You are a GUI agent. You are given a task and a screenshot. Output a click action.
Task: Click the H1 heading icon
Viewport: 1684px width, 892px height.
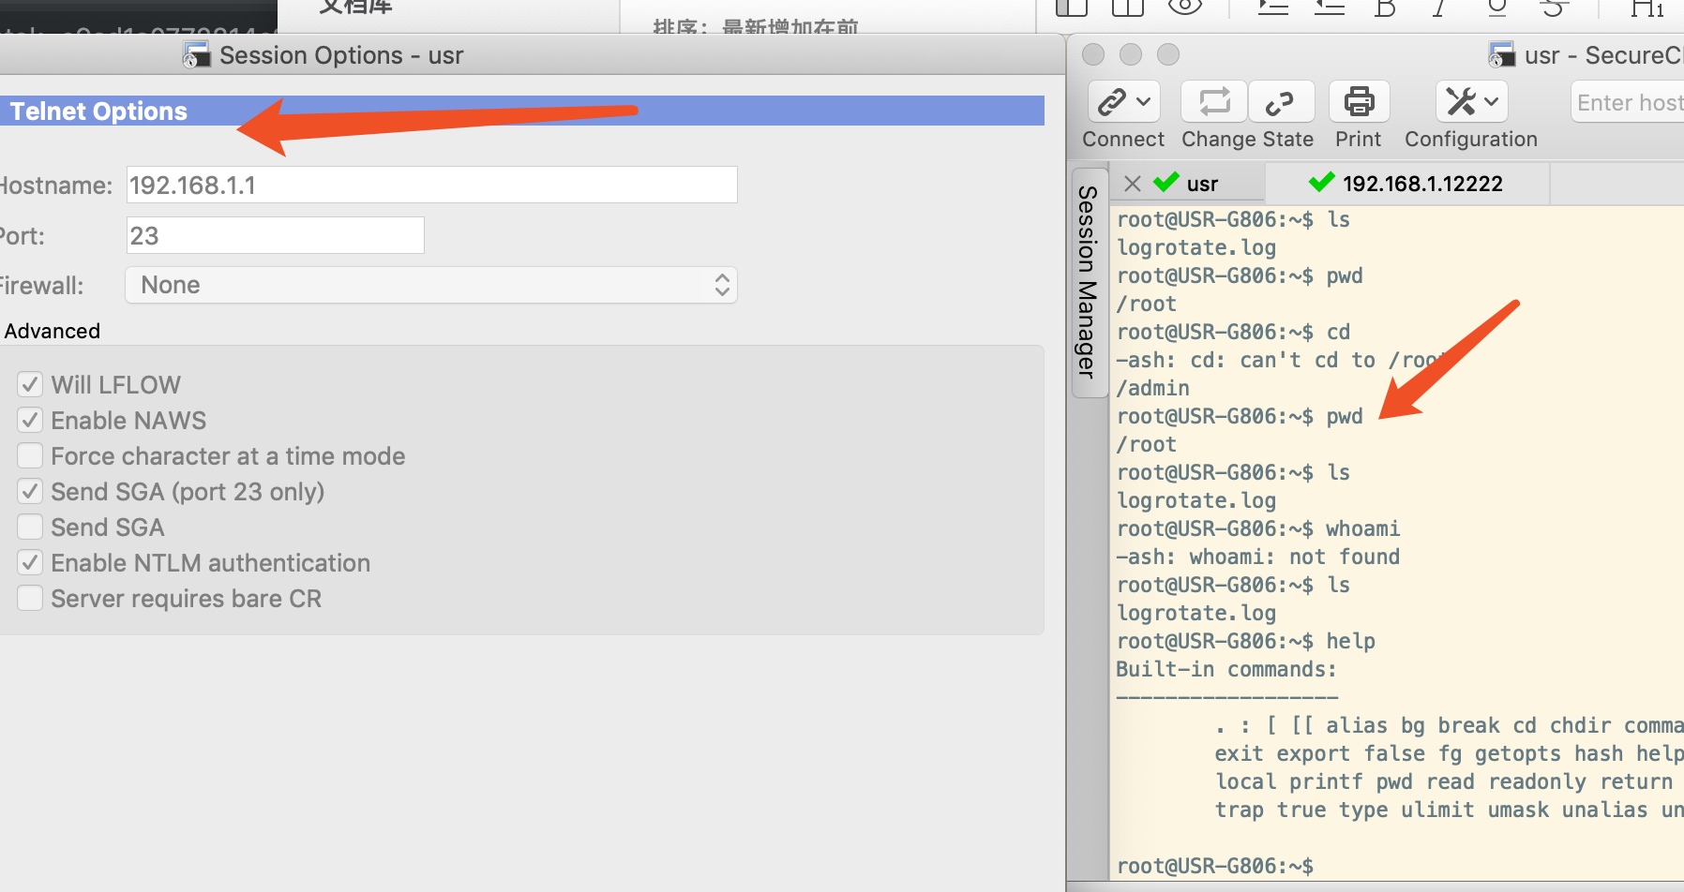[1647, 8]
